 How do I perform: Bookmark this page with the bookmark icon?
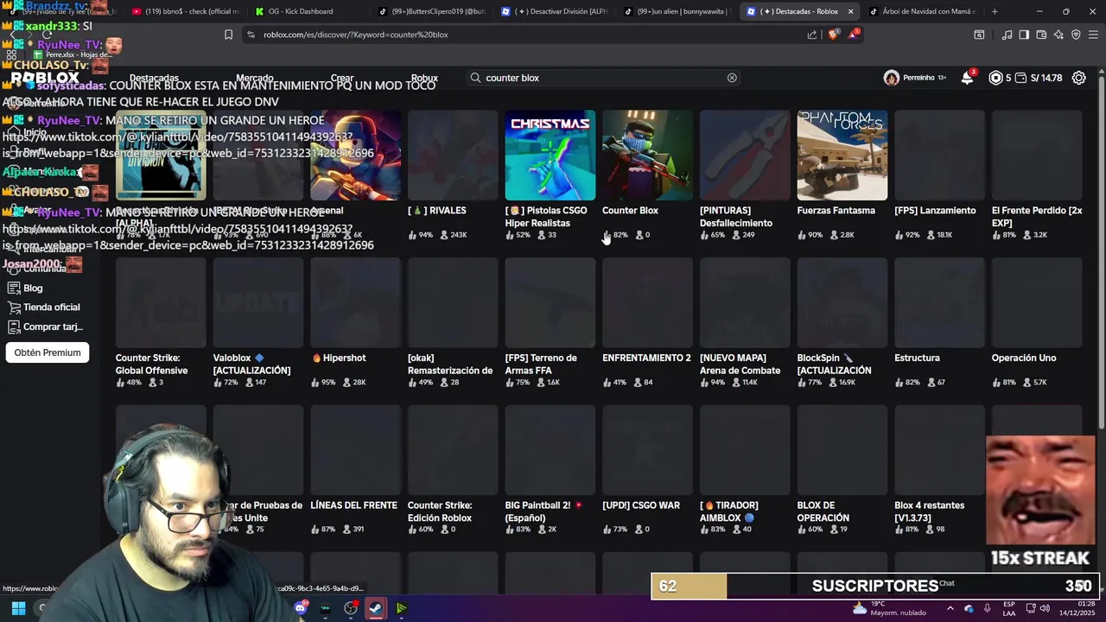click(228, 35)
